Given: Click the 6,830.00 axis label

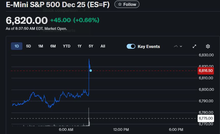Looking at the screenshot, I should [206, 55].
